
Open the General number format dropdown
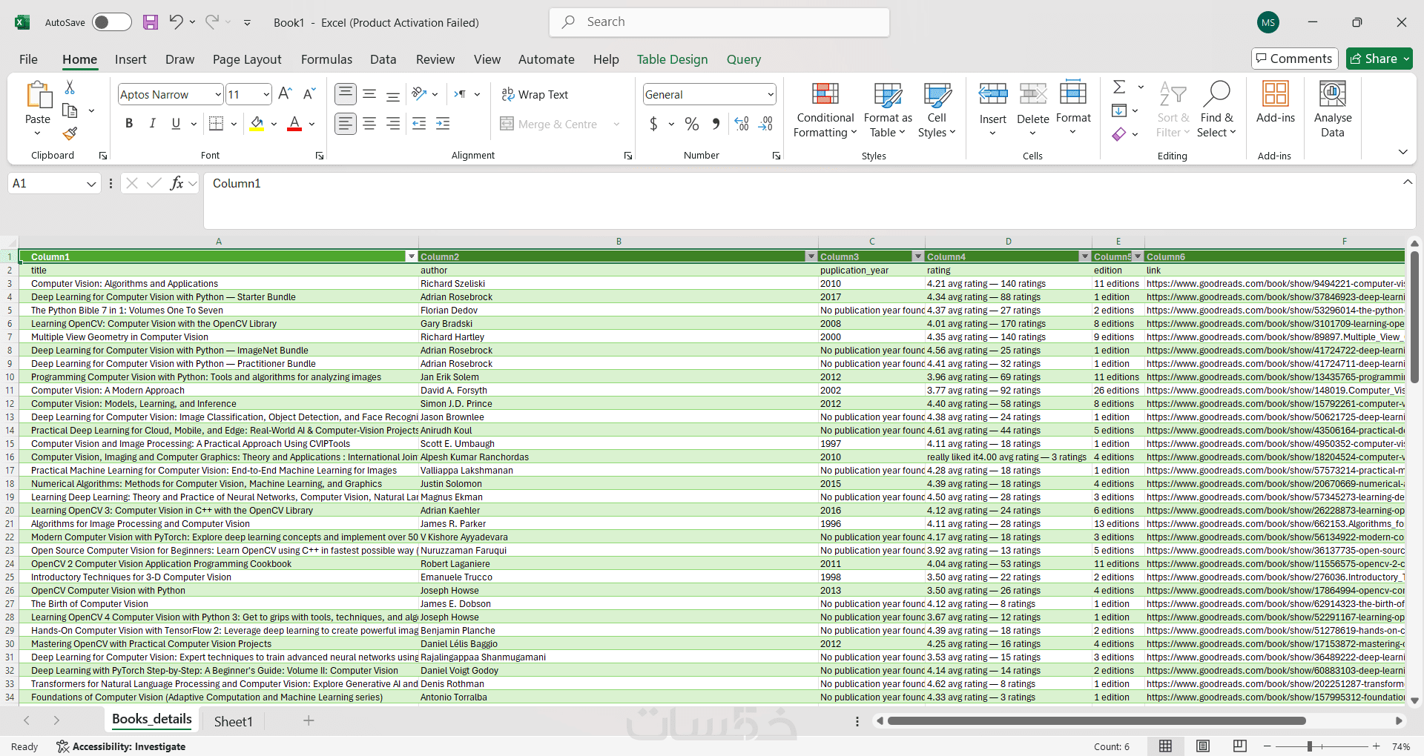click(x=771, y=94)
